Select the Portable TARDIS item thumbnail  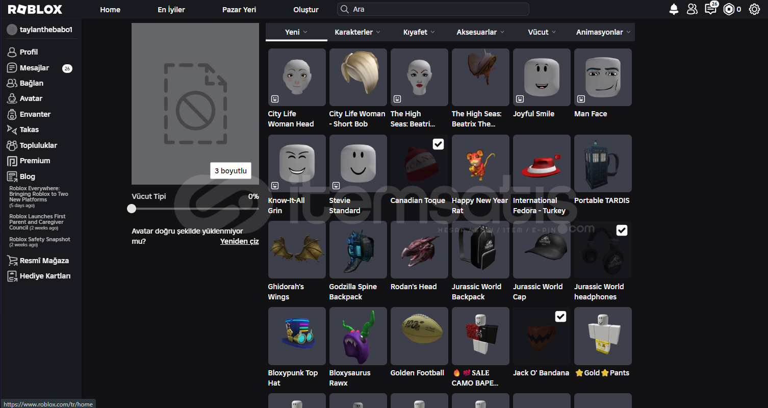pyautogui.click(x=603, y=163)
